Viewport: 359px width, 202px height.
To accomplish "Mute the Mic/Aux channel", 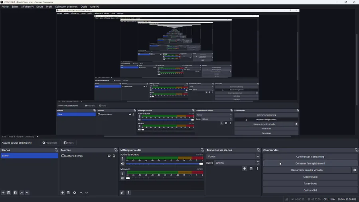I will click(123, 178).
